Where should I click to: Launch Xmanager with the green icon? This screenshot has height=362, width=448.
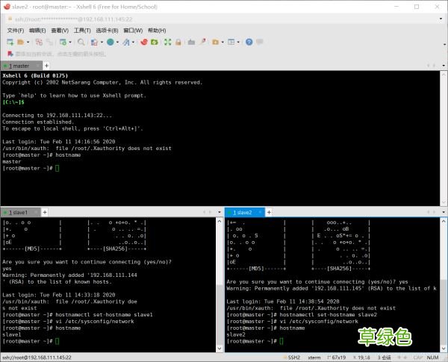click(x=155, y=43)
